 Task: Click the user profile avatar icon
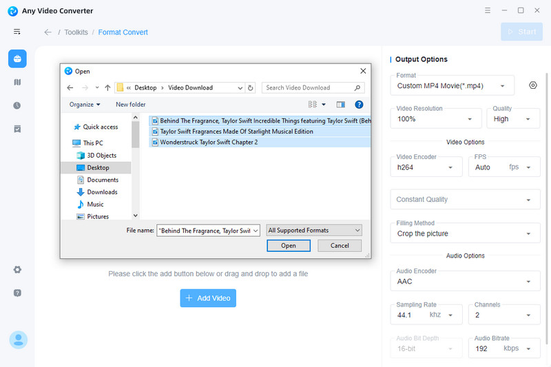(x=18, y=339)
